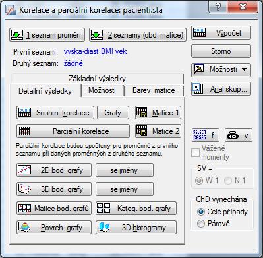Image resolution: width=263 pixels, height=258 pixels.
Task: Select Párově missing data option
Action: 200,224
